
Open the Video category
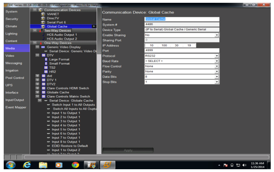(10, 56)
